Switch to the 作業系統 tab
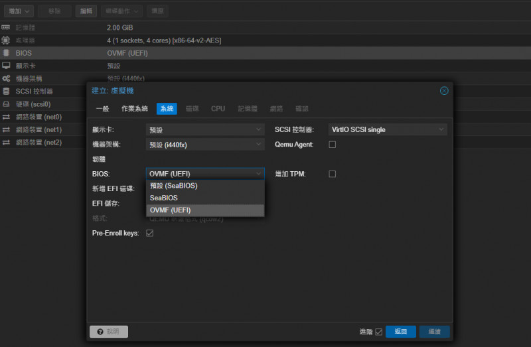531x347 pixels. [x=135, y=108]
